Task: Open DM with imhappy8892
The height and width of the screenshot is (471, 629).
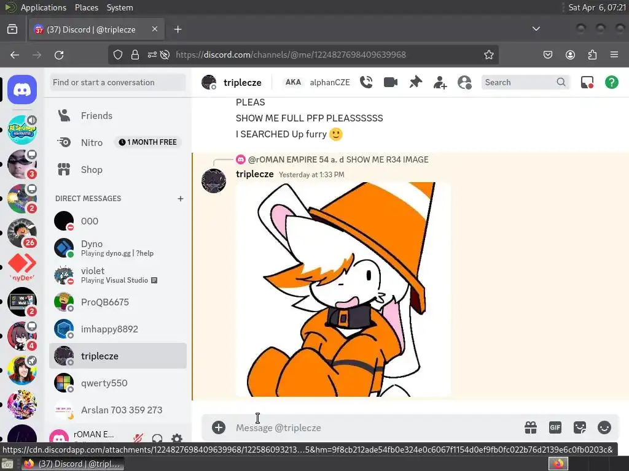Action: click(118, 329)
